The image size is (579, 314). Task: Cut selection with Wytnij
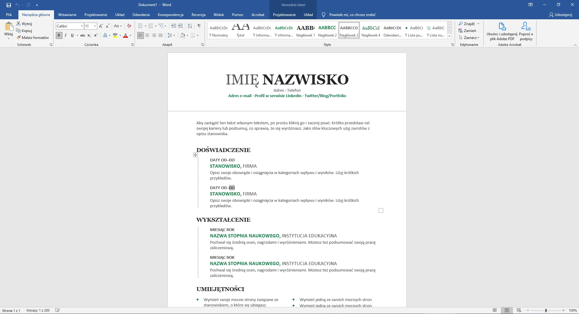click(24, 24)
